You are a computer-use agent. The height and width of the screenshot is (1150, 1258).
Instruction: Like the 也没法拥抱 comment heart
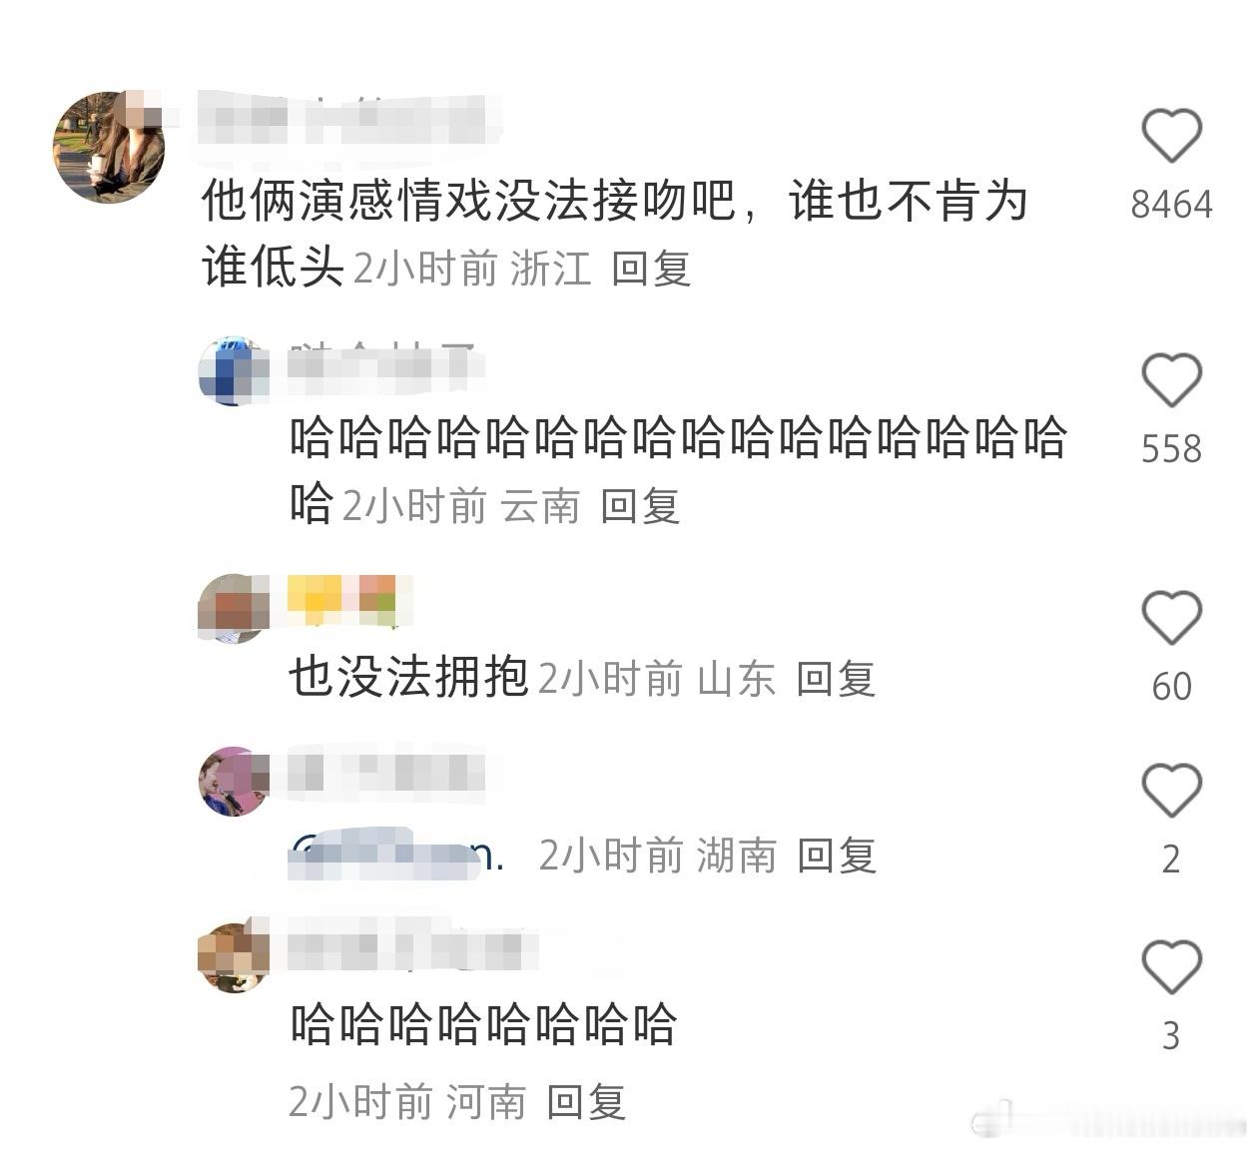1171,617
